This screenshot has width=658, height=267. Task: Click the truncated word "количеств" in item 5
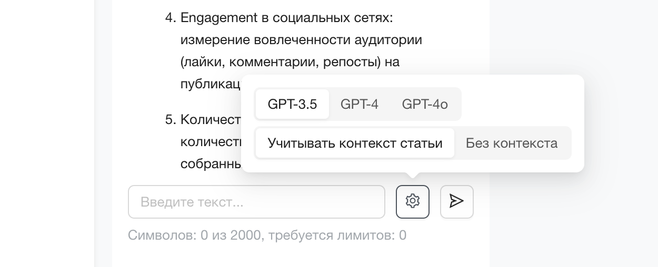pyautogui.click(x=211, y=142)
